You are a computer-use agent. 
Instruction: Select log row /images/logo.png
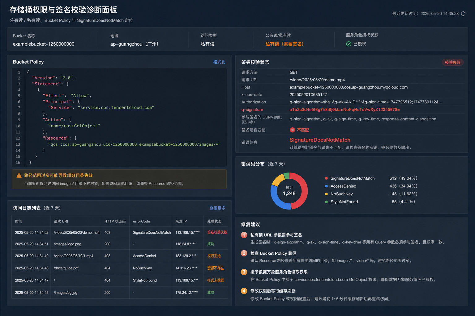pos(120,244)
